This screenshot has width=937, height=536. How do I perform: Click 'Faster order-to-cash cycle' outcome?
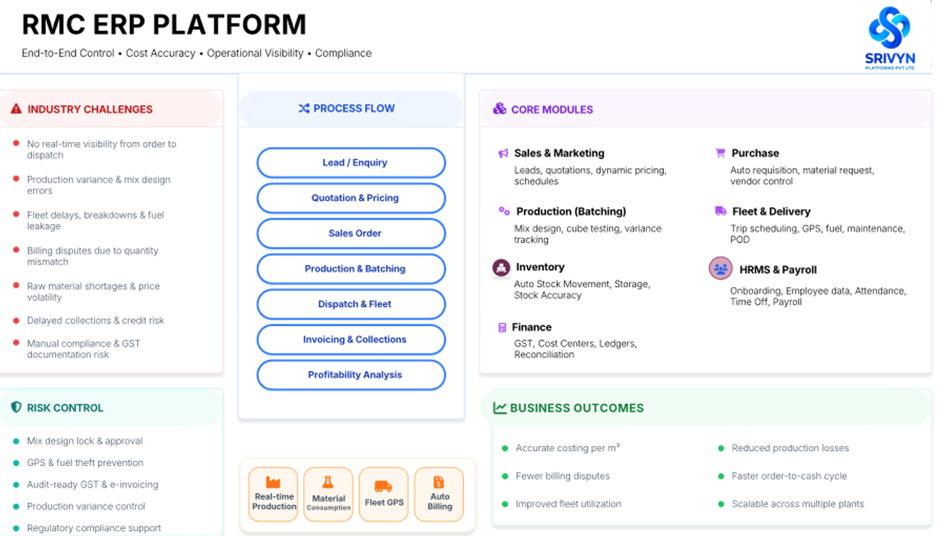(x=789, y=476)
